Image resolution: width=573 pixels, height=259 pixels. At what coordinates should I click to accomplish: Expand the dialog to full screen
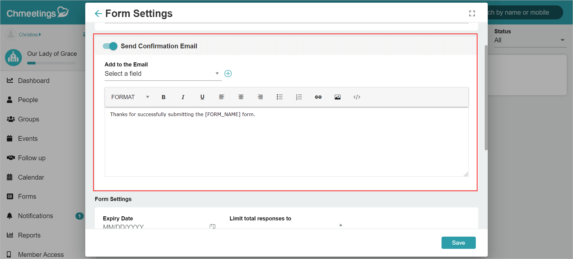472,13
